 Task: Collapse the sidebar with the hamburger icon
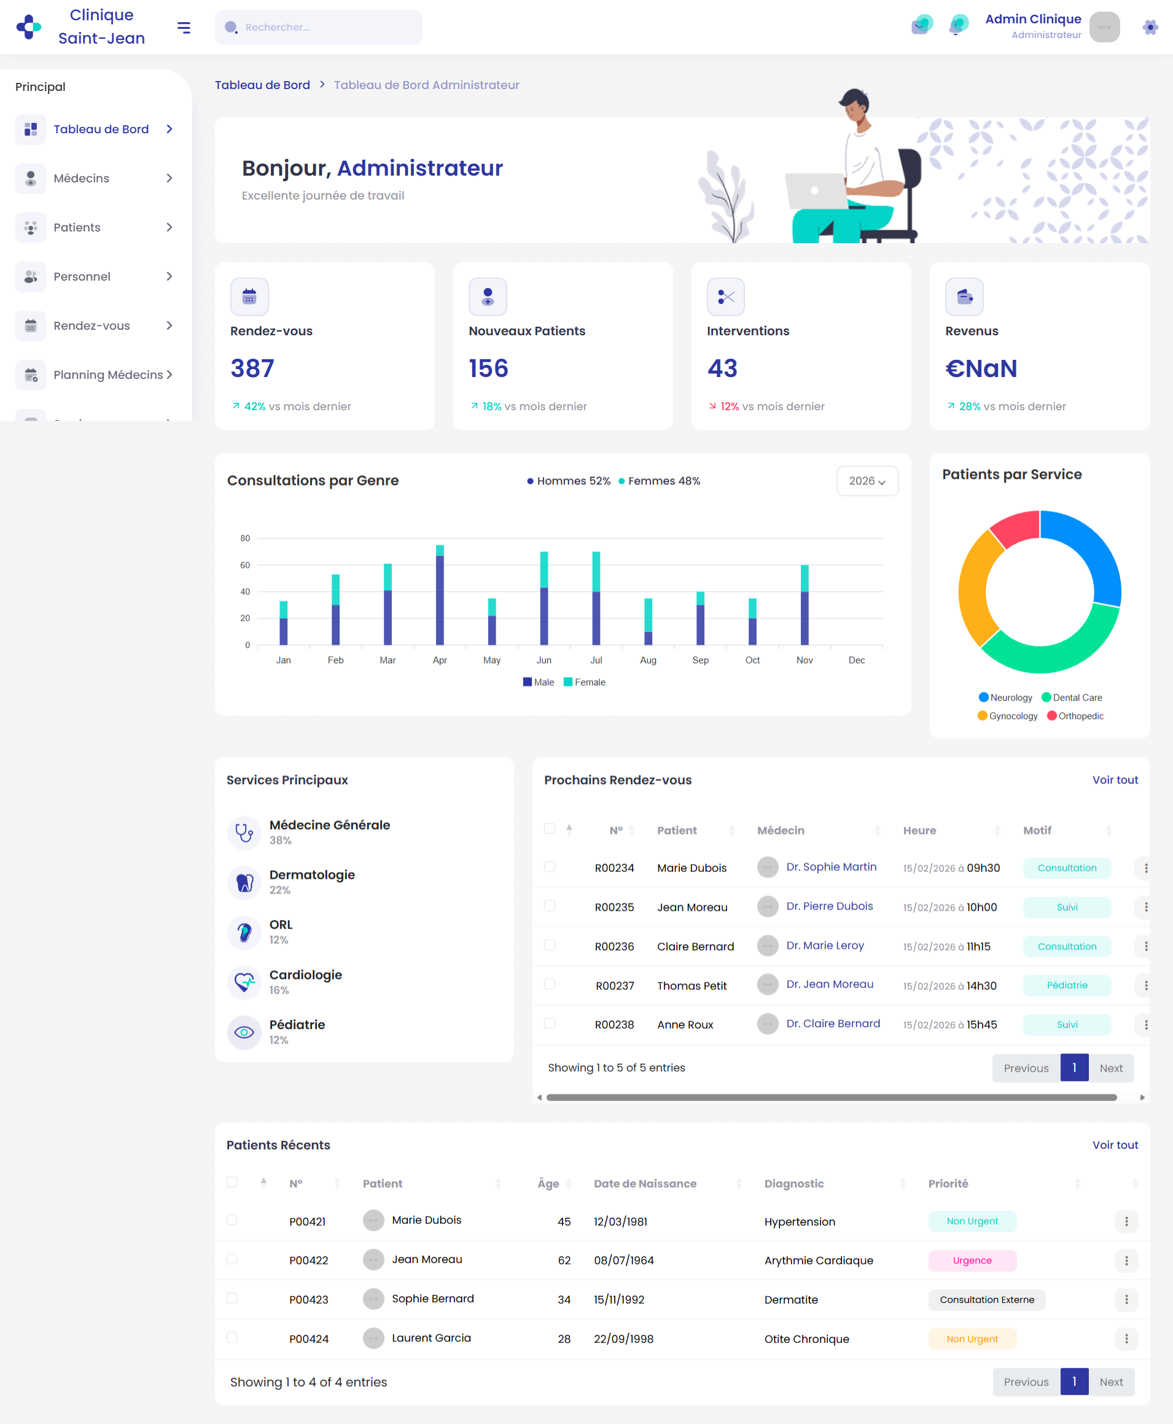tap(183, 27)
